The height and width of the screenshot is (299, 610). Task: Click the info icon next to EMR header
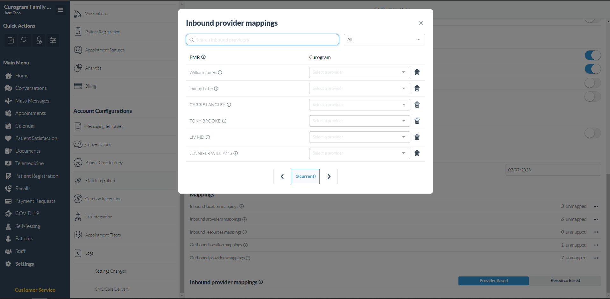point(204,57)
